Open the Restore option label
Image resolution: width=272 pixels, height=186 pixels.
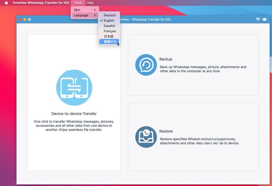[x=166, y=131]
